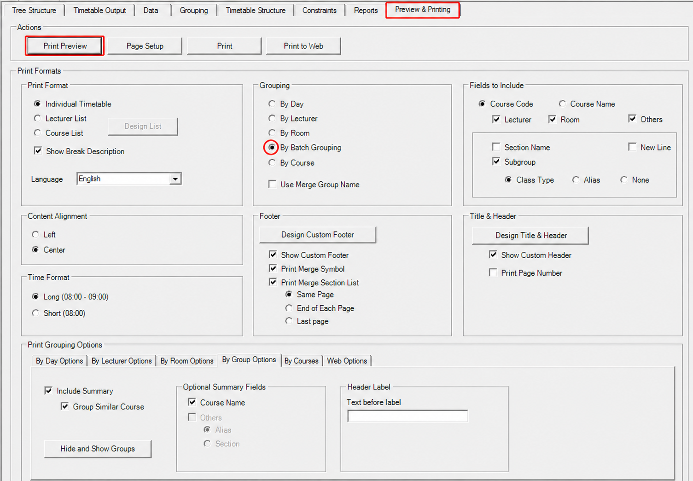Open the Data tab

pos(151,10)
